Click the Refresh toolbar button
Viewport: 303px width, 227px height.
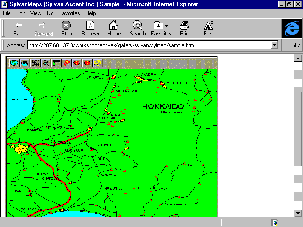90,28
